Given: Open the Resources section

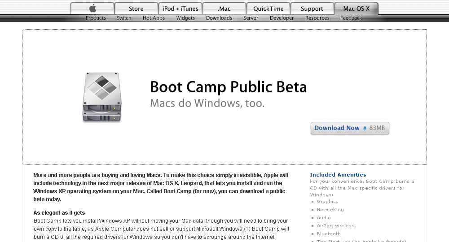Looking at the screenshot, I should (x=317, y=18).
